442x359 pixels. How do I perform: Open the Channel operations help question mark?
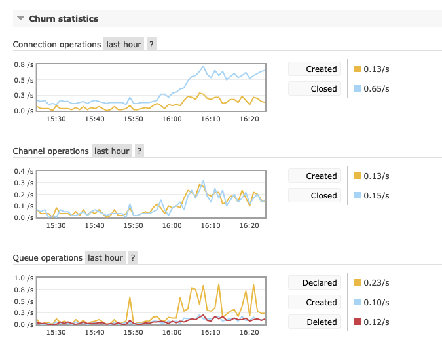pos(139,151)
